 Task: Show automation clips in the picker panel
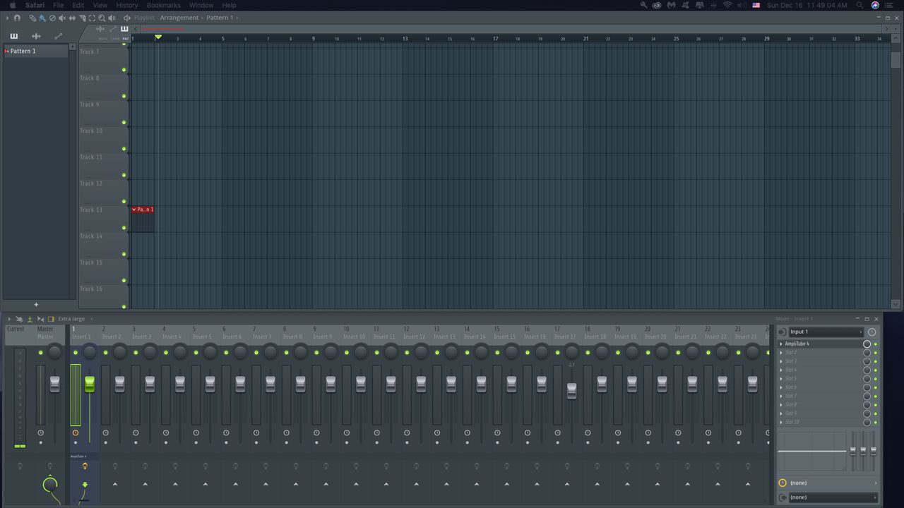point(59,36)
